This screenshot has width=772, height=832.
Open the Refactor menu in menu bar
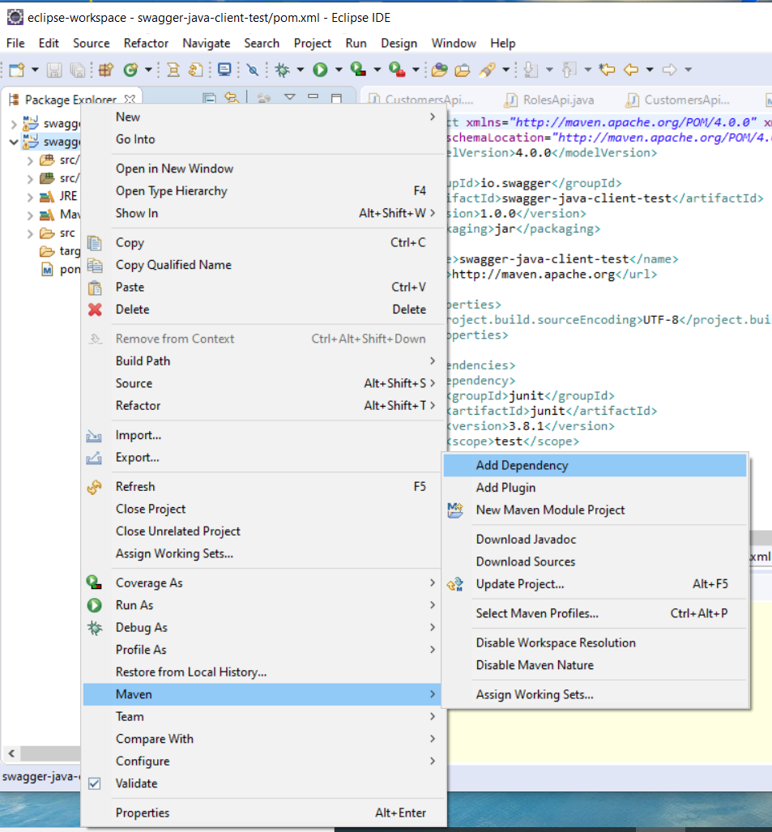pos(146,43)
